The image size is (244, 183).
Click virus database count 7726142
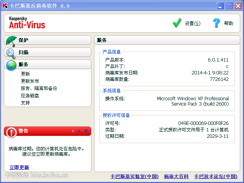tap(219, 79)
